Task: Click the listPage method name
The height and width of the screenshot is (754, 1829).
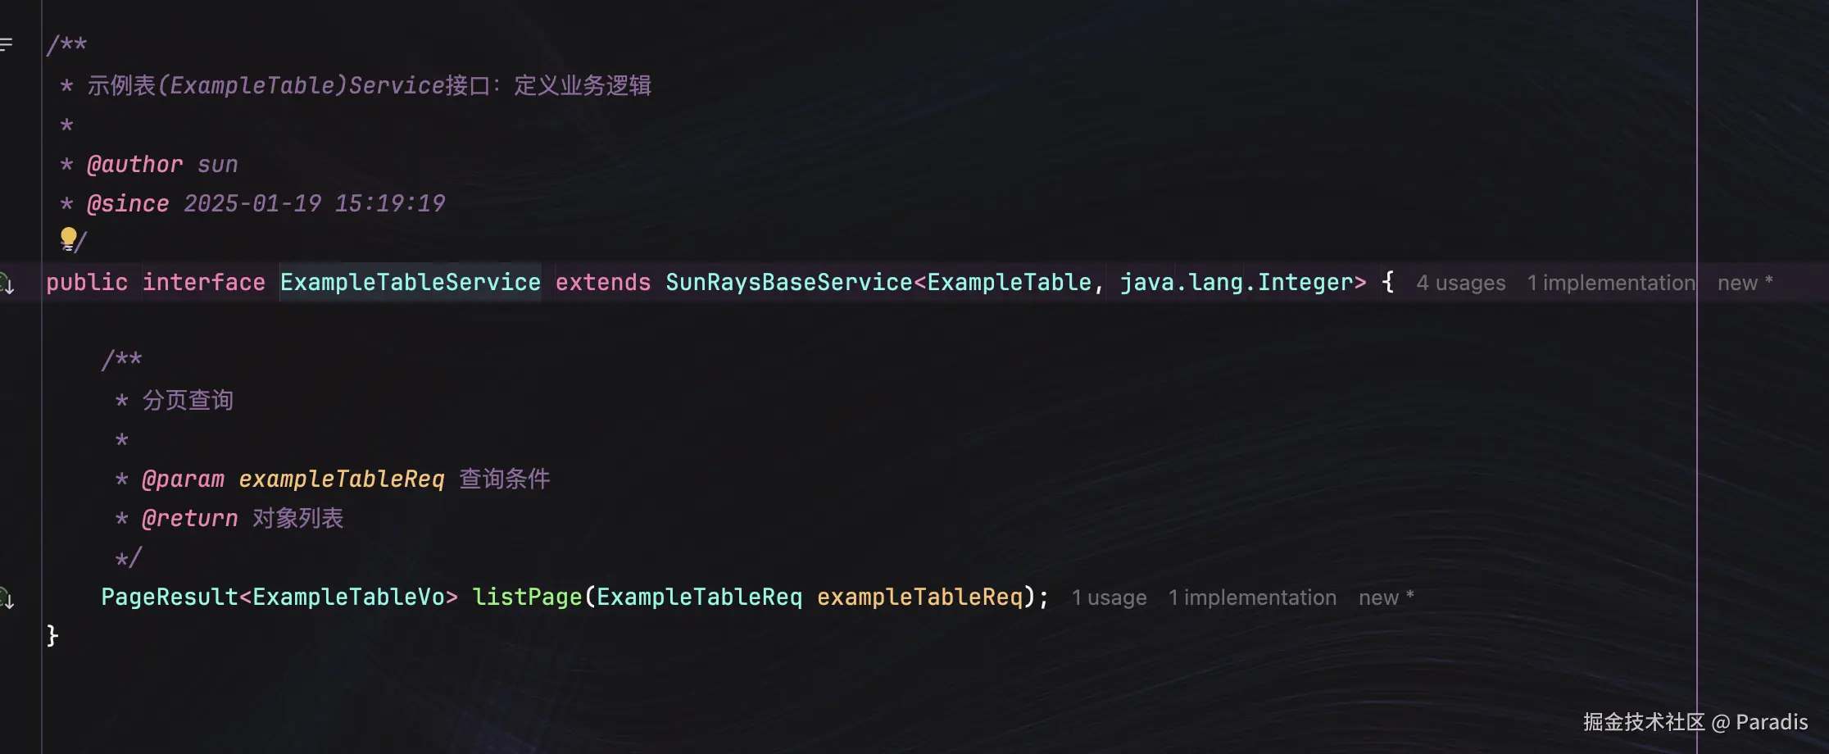Action: [x=527, y=597]
